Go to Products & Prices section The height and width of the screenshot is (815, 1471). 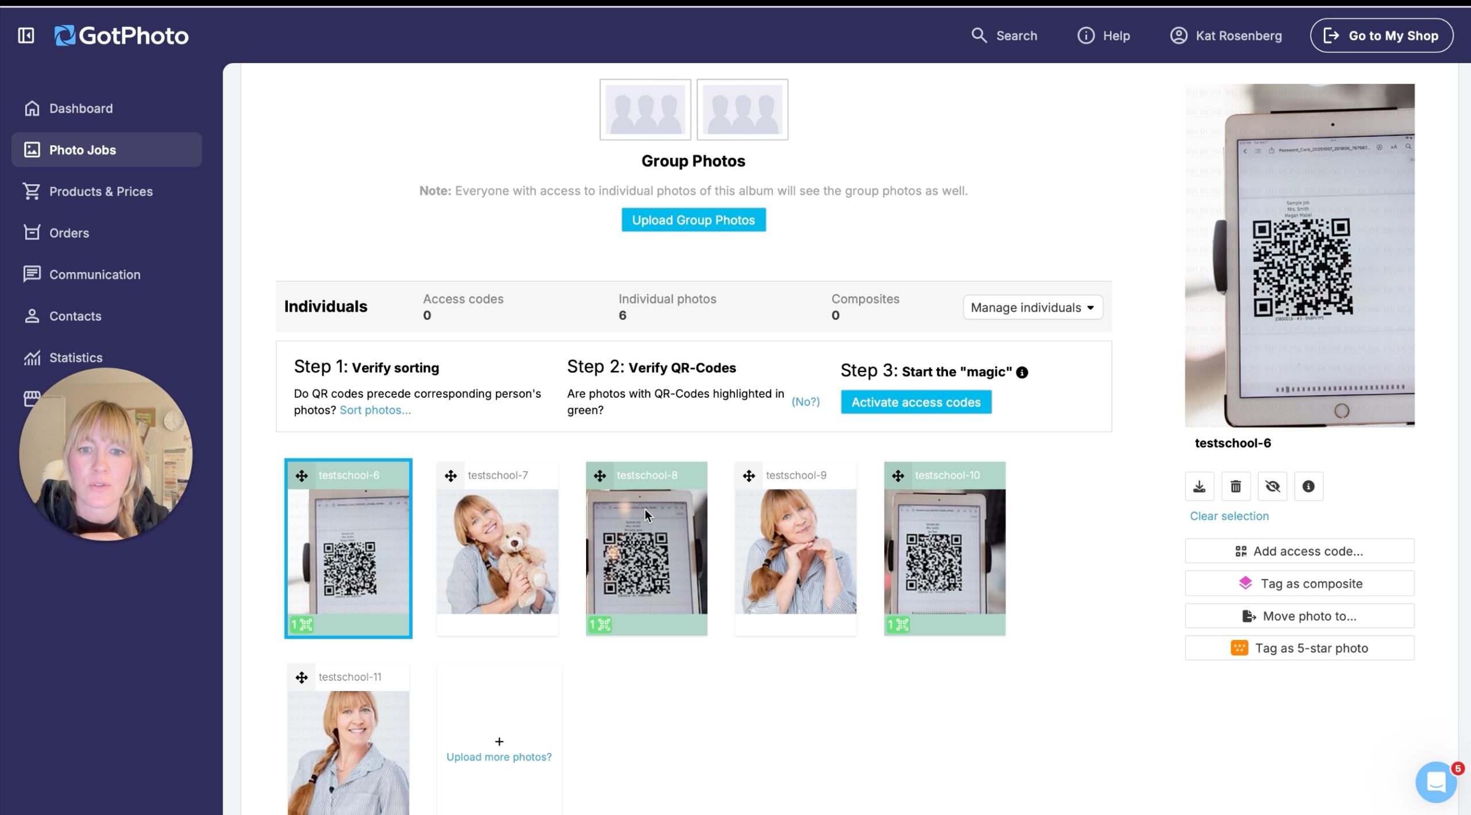tap(101, 192)
